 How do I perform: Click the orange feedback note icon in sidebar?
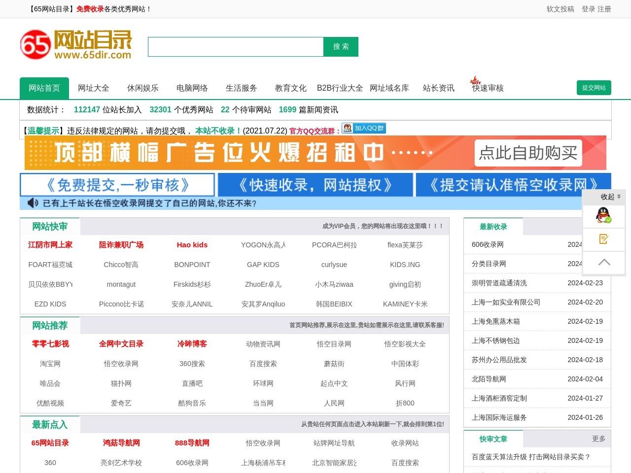tap(603, 239)
